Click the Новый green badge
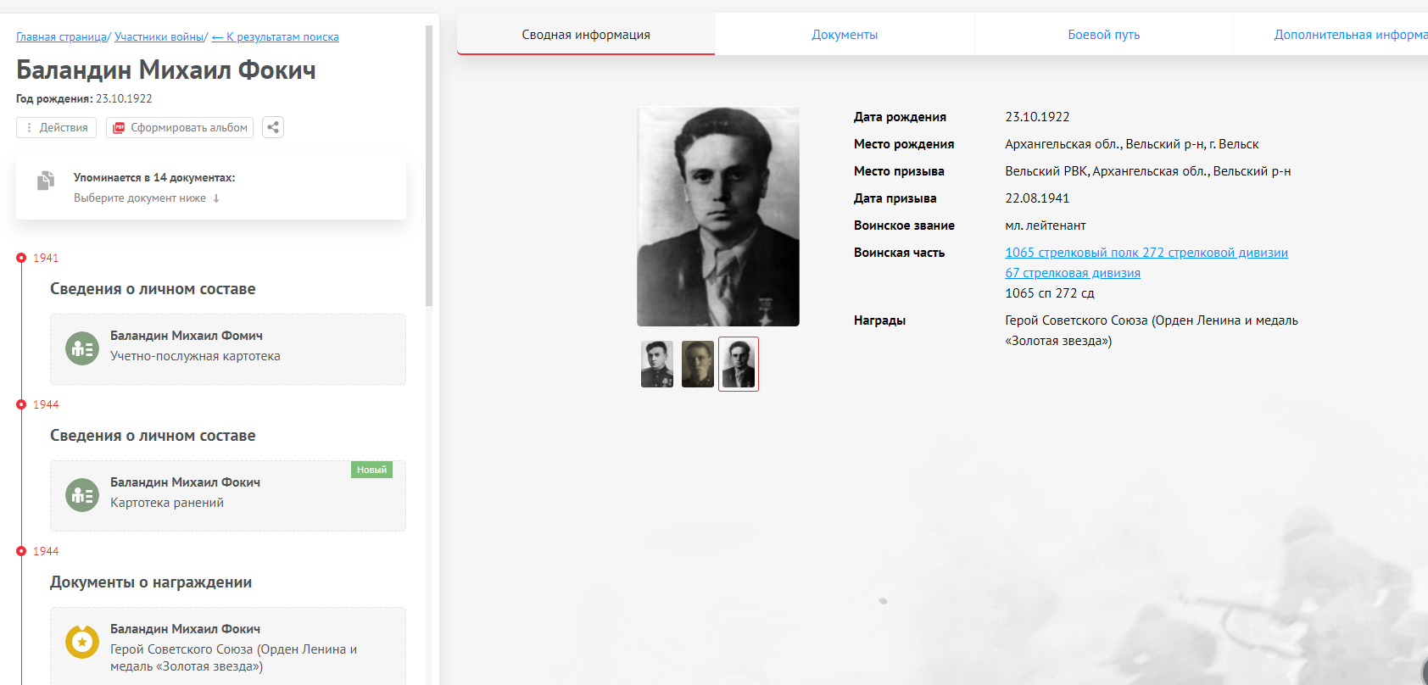Viewport: 1428px width, 685px height. pos(371,470)
